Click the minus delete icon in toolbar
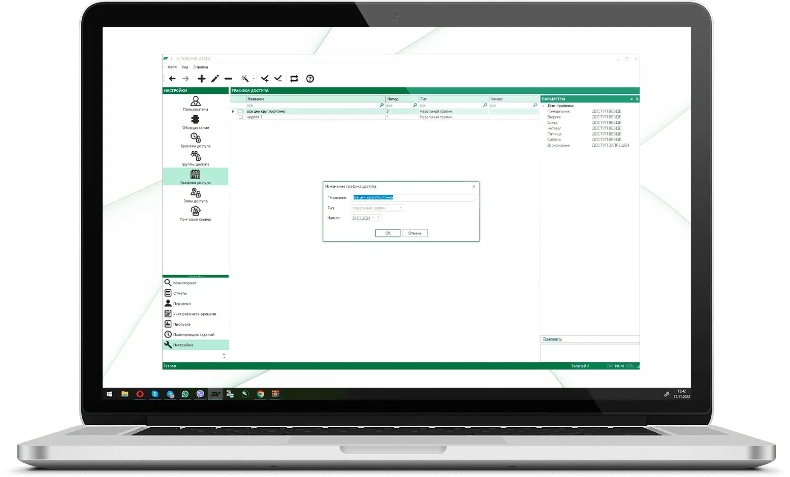The image size is (790, 477). (x=228, y=79)
